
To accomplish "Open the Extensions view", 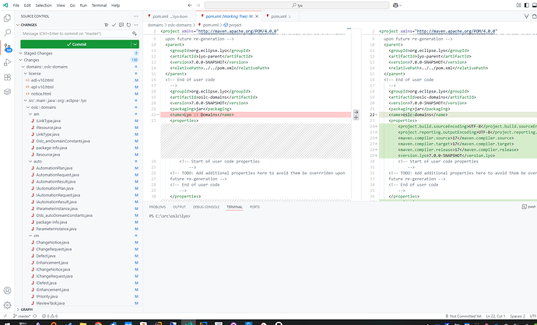I will click(x=7, y=77).
